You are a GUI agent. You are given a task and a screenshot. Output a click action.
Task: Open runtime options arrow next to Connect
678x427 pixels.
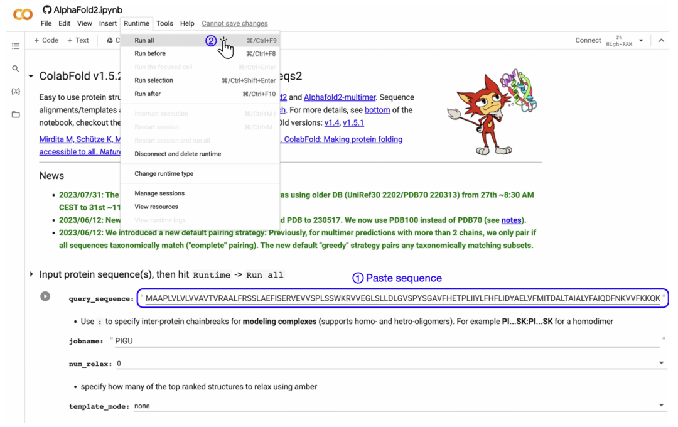(x=641, y=40)
